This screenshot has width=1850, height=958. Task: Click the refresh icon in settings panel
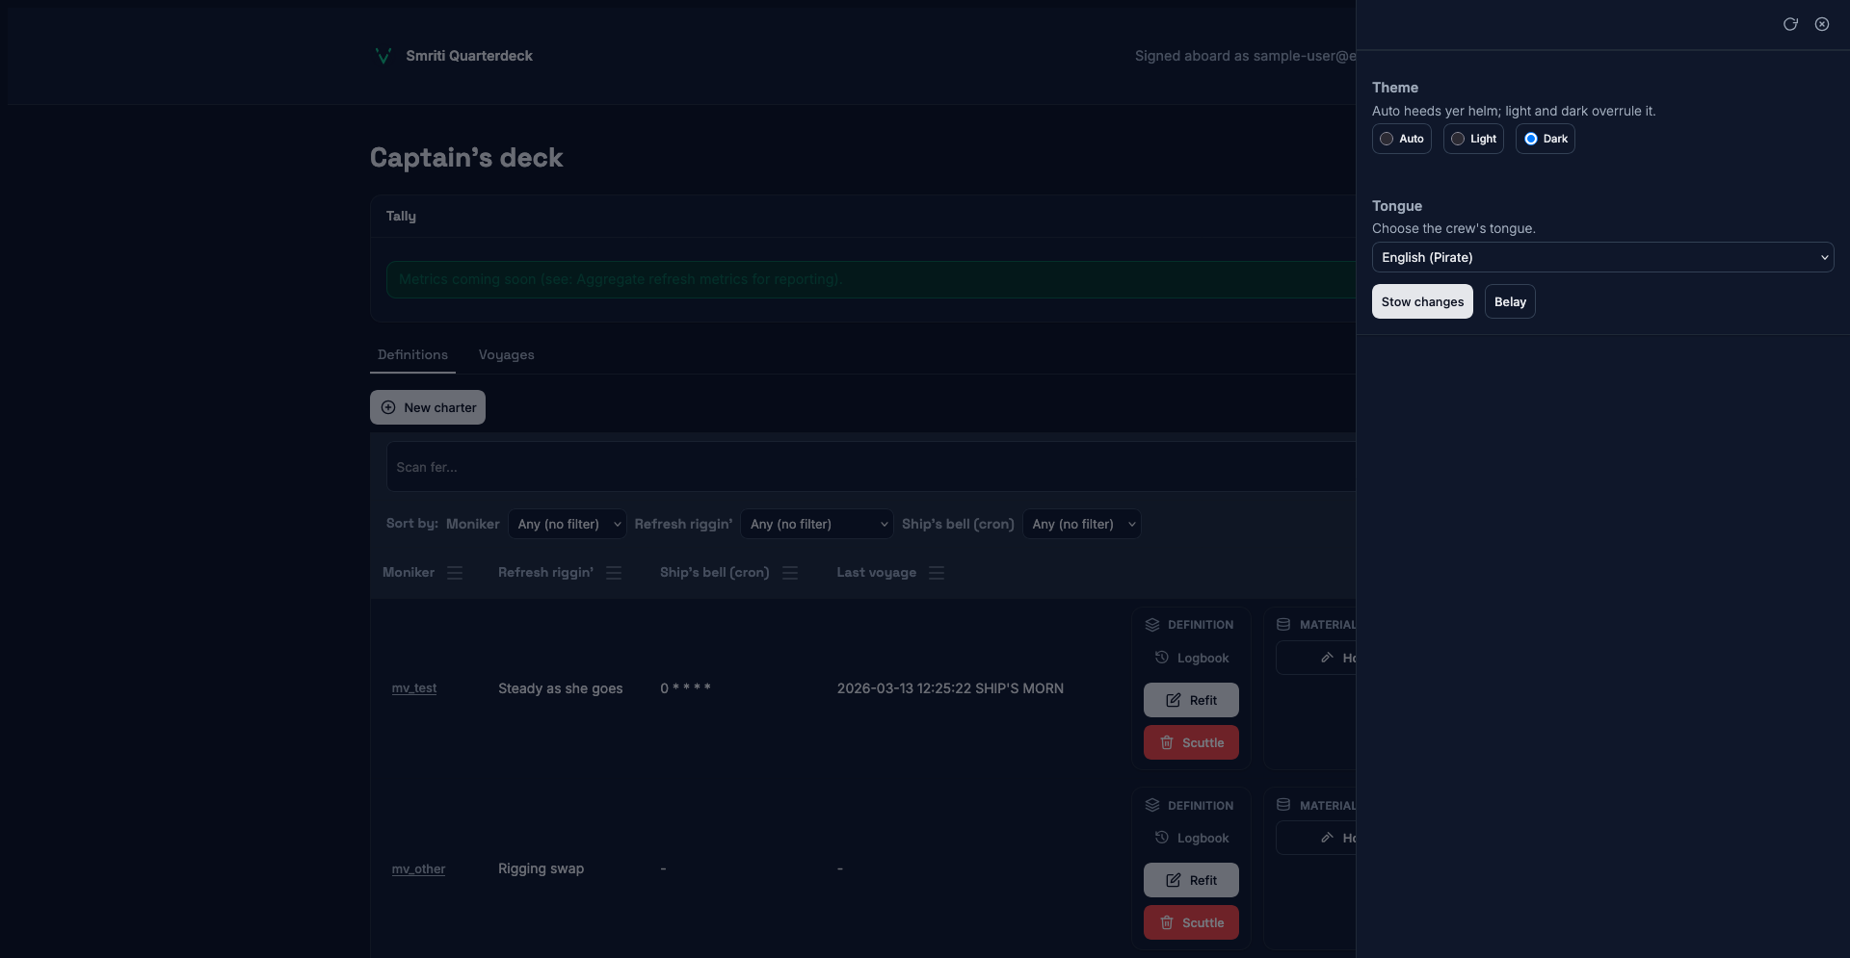(x=1789, y=24)
